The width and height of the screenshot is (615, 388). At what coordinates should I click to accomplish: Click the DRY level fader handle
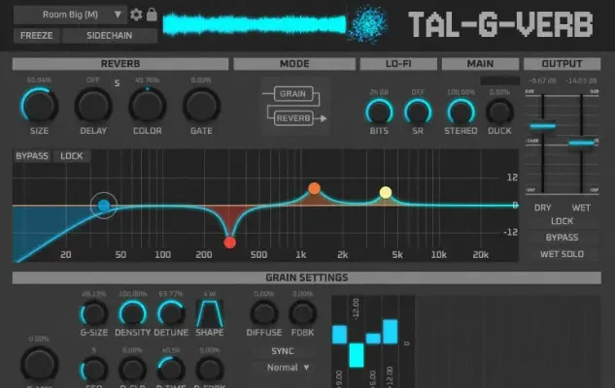tap(542, 125)
